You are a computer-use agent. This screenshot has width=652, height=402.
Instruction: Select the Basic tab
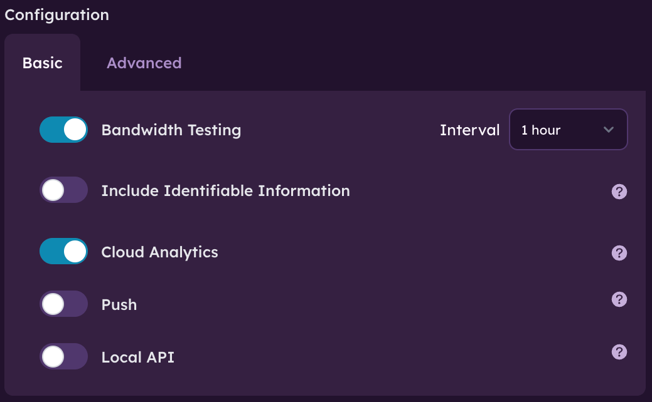43,63
